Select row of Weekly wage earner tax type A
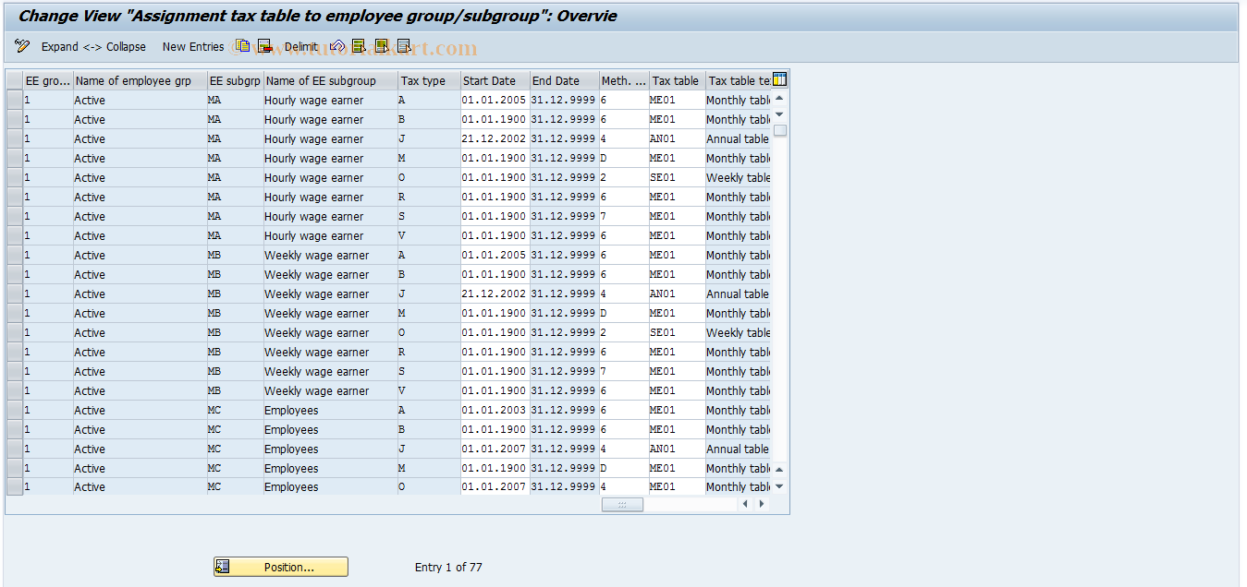1247x587 pixels. tap(15, 255)
